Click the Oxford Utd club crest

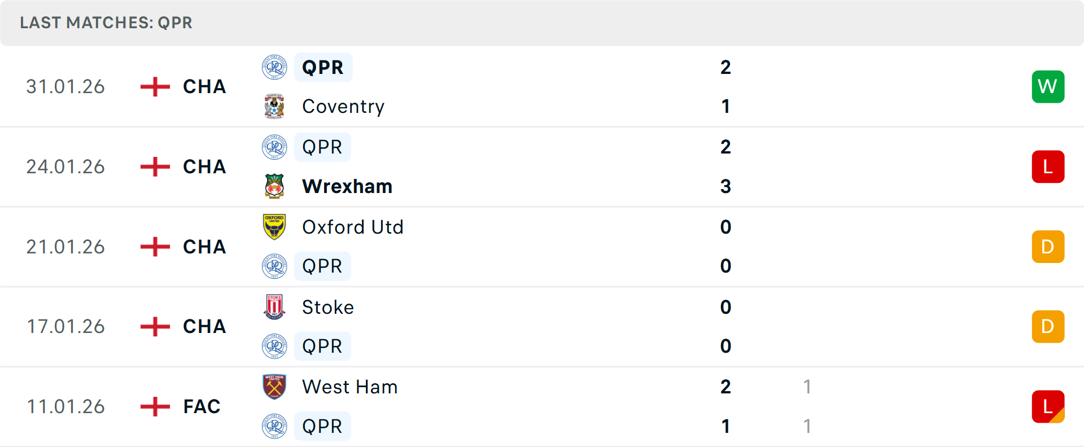click(x=274, y=227)
